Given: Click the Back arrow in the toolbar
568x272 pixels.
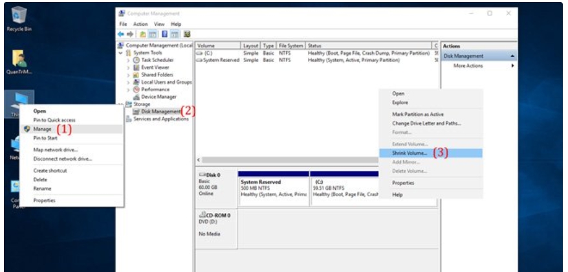Looking at the screenshot, I should coord(120,34).
